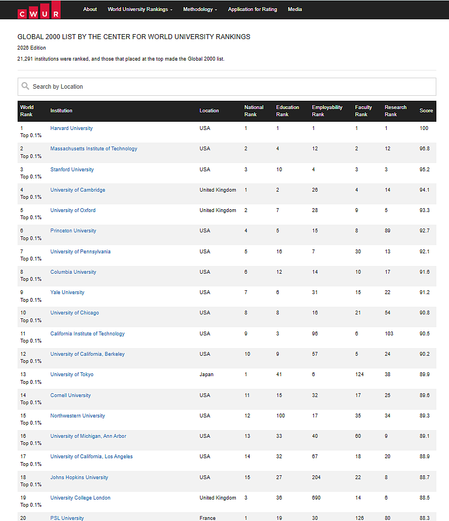Screen dimensions: 449x521
Task: Focus the Search by Location field
Action: point(226,86)
